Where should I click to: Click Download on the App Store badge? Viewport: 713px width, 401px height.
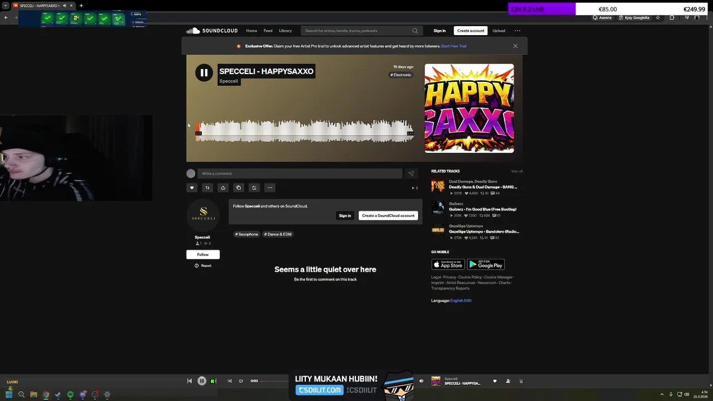pyautogui.click(x=448, y=264)
